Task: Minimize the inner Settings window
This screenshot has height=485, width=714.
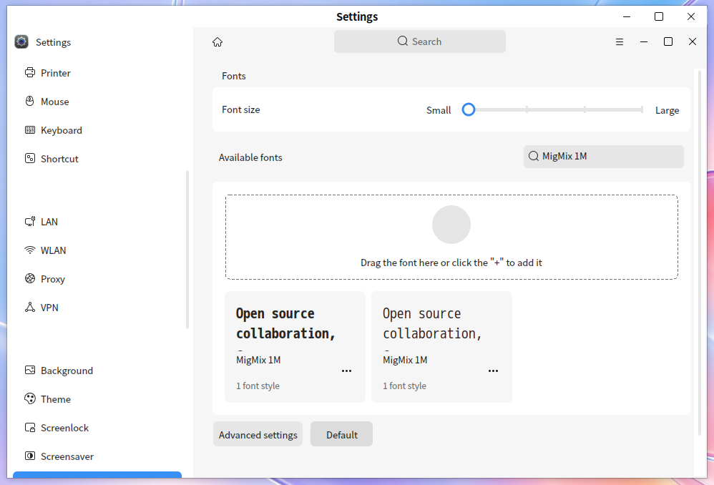Action: (644, 42)
